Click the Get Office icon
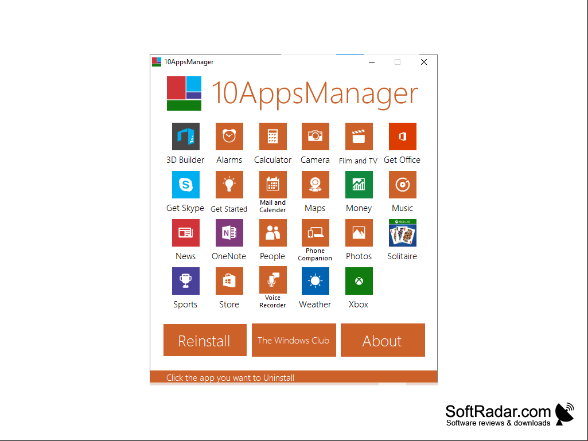 pos(402,136)
